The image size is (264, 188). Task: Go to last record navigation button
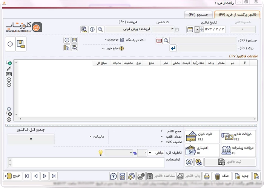click(54, 176)
